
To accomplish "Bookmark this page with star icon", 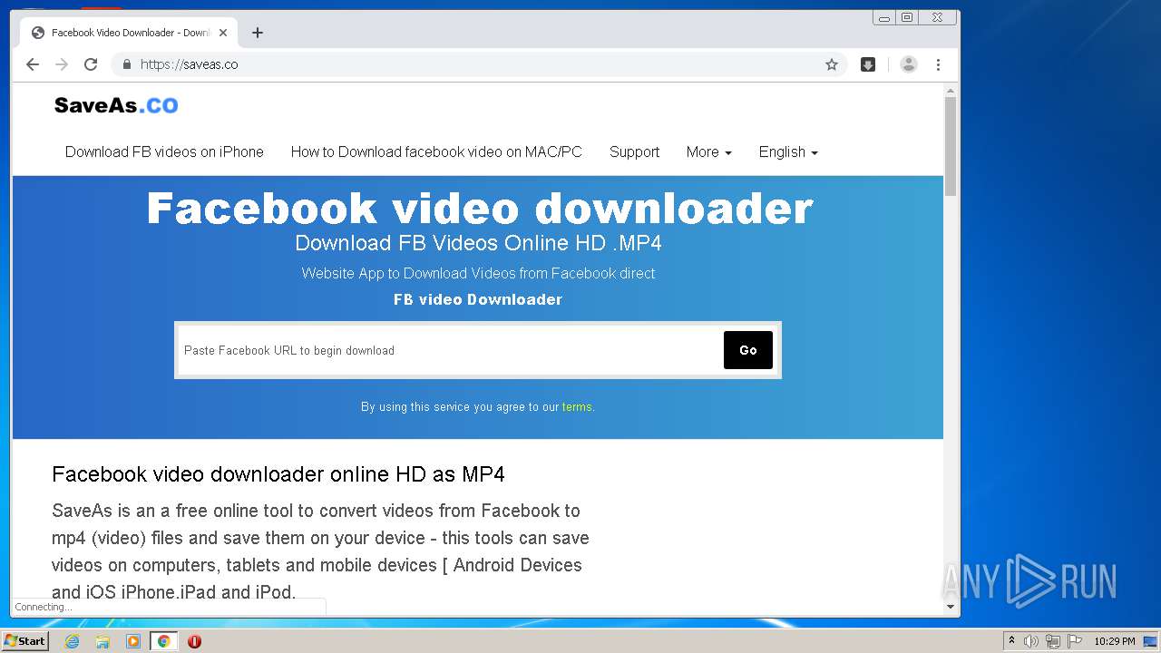I will 831,64.
